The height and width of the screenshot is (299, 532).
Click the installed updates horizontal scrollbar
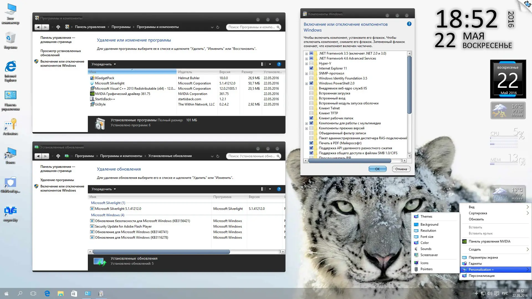(161, 252)
